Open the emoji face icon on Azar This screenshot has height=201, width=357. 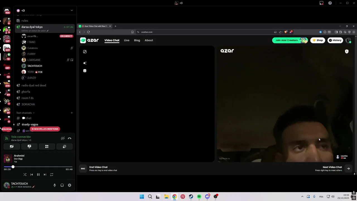(x=85, y=71)
